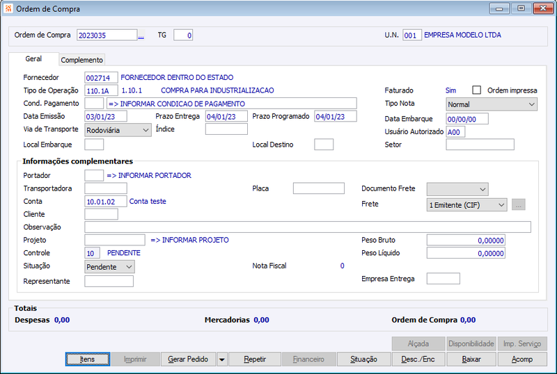The width and height of the screenshot is (557, 374).
Task: Click the Observação text field
Action: (308, 227)
